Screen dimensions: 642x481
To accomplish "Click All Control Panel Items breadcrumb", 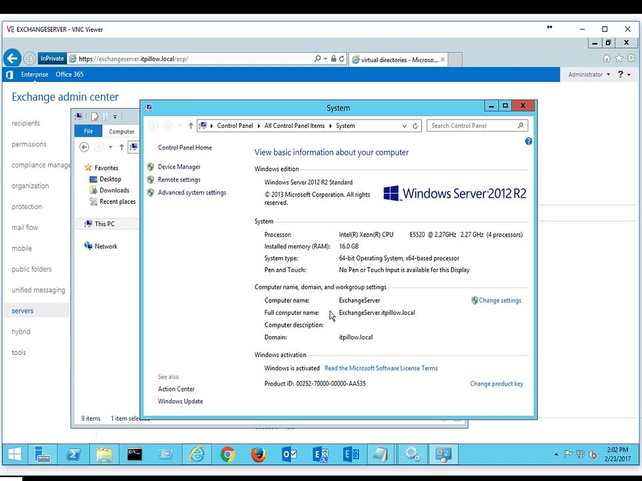I will tap(294, 126).
